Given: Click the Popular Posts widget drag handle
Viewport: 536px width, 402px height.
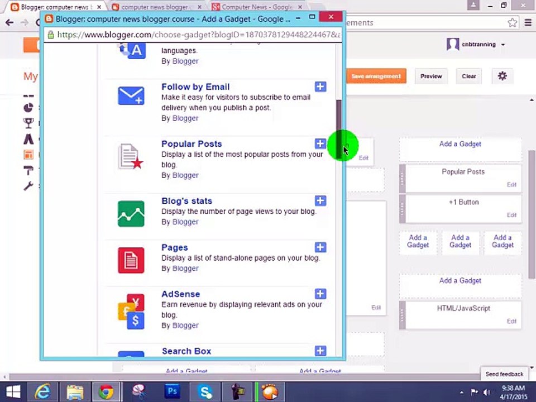Looking at the screenshot, I should pos(402,179).
